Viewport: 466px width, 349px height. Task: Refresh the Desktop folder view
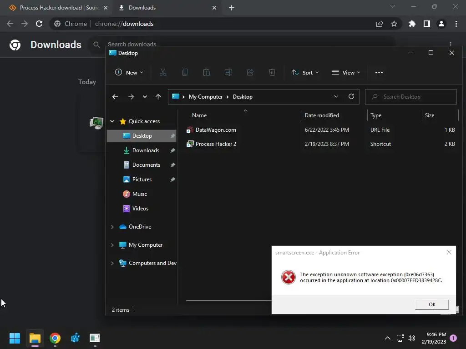[351, 96]
